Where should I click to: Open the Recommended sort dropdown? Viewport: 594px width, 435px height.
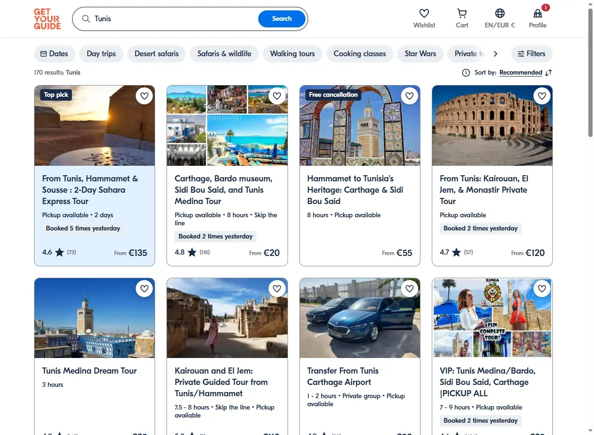pyautogui.click(x=521, y=73)
